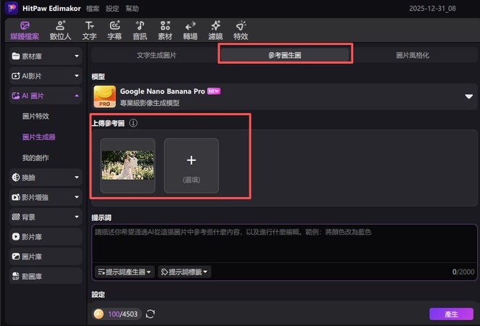Select 我的創作 in the sidebar

[x=36, y=158]
